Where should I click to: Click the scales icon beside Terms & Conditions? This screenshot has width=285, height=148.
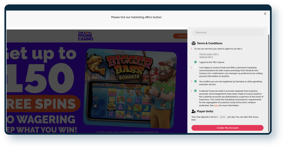coord(193,43)
